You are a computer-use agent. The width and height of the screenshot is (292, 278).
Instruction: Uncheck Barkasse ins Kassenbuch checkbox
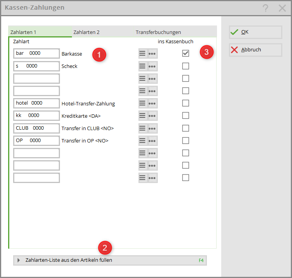pos(186,53)
